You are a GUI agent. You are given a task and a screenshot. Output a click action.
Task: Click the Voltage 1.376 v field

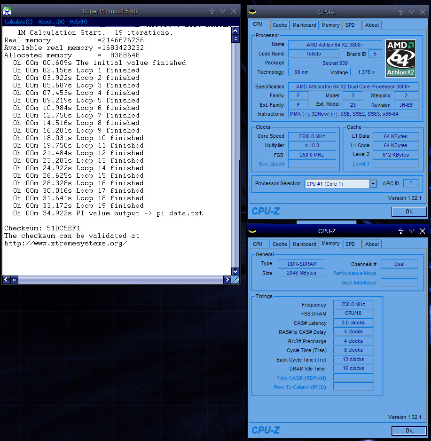point(366,72)
